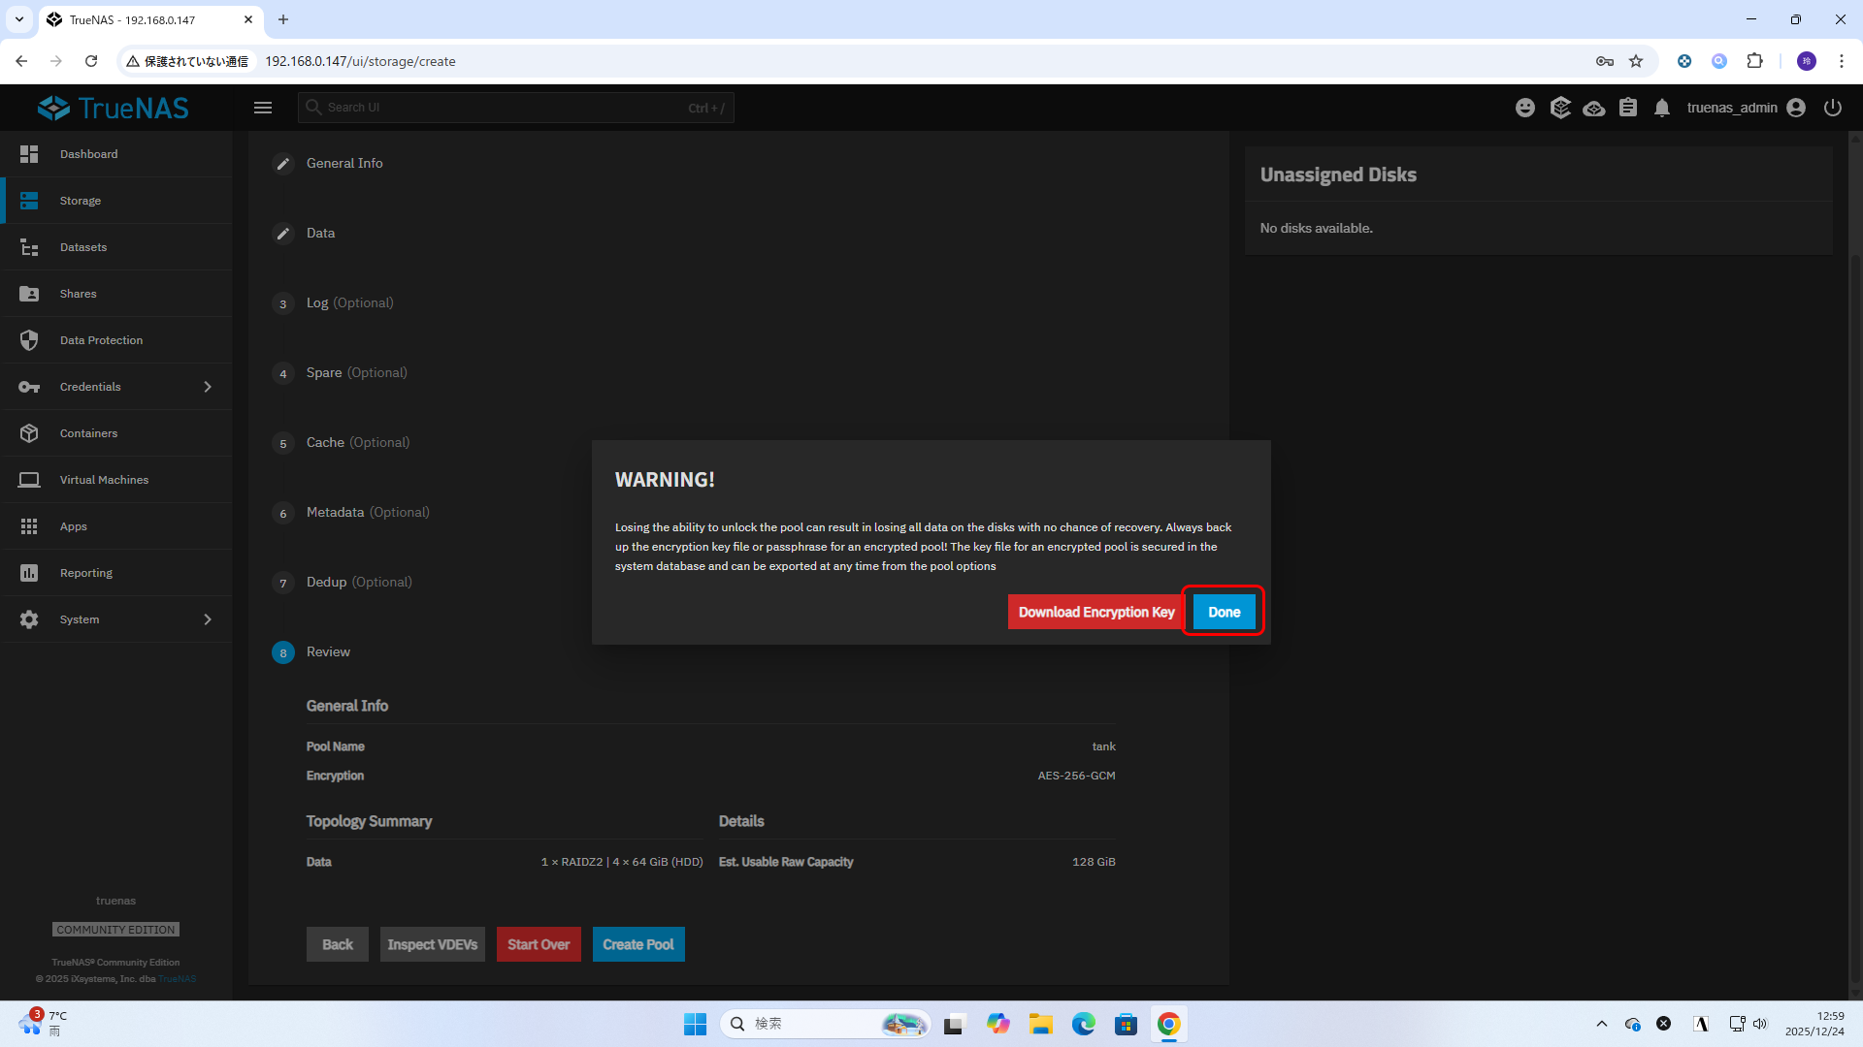Open the alerts bell icon
This screenshot has height=1047, width=1863.
click(x=1662, y=108)
